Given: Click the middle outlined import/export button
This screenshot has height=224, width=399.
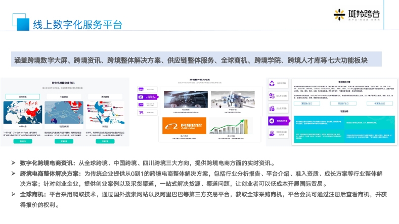Looking at the screenshot, I should (x=343, y=103).
